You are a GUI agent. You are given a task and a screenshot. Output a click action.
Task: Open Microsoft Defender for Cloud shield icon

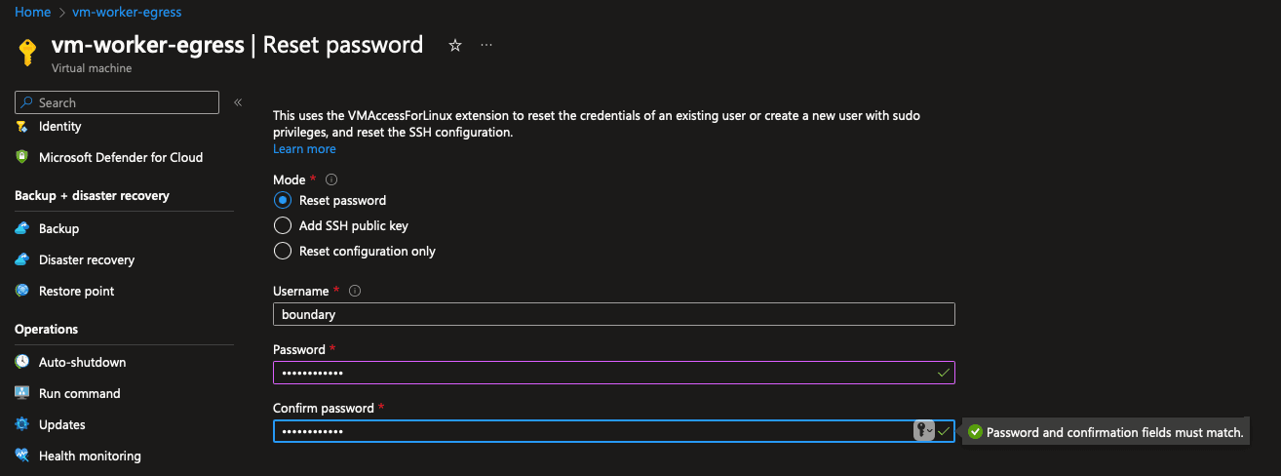[21, 157]
